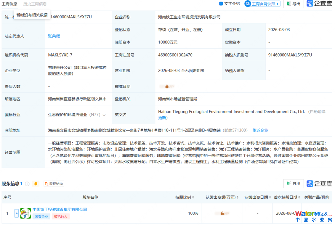
Task: Open the 附近企业 nearby companies link
Action: point(260,130)
